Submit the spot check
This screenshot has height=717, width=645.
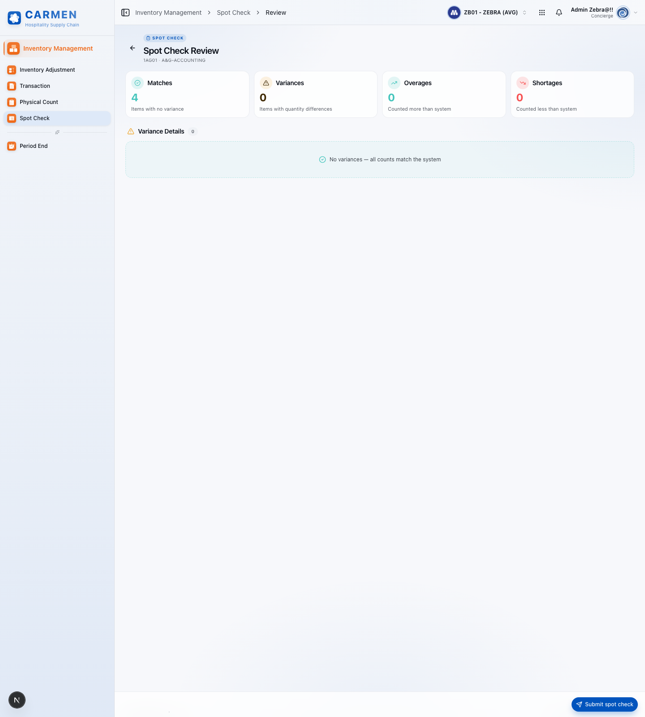click(x=605, y=704)
